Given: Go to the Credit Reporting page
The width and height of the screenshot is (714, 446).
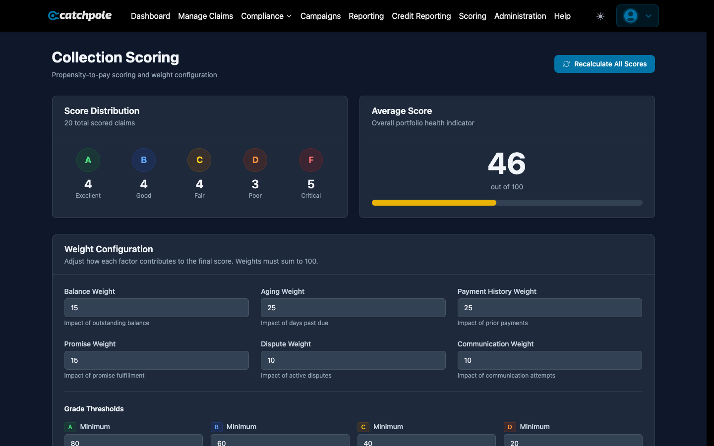Looking at the screenshot, I should click(x=421, y=16).
